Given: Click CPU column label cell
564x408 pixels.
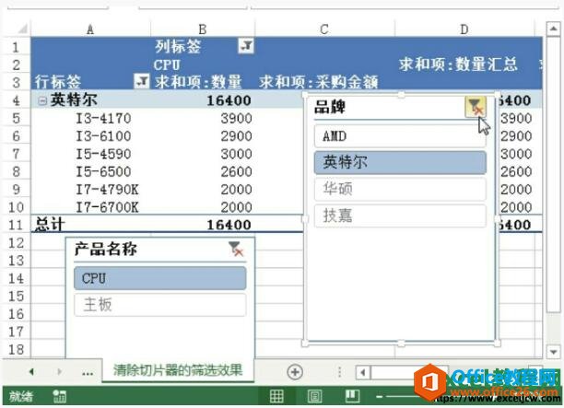Looking at the screenshot, I should pos(167,64).
